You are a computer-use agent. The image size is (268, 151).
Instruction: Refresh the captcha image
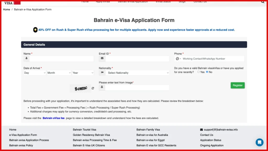point(93,88)
